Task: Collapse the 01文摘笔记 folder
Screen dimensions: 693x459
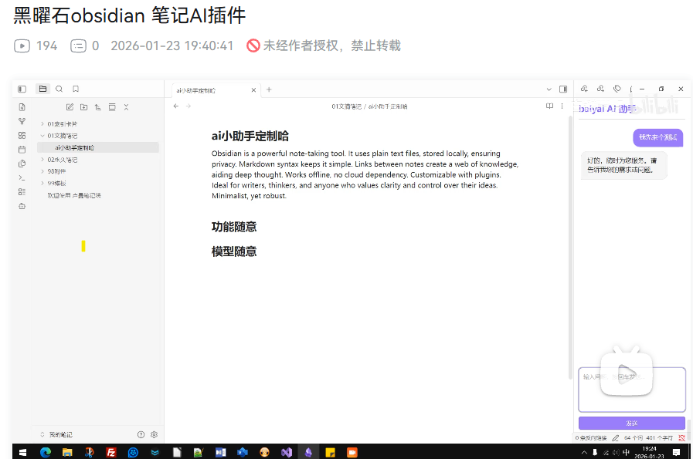Action: [42, 136]
